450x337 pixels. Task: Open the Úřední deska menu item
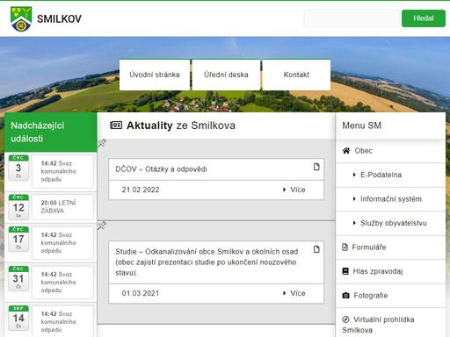(x=226, y=75)
